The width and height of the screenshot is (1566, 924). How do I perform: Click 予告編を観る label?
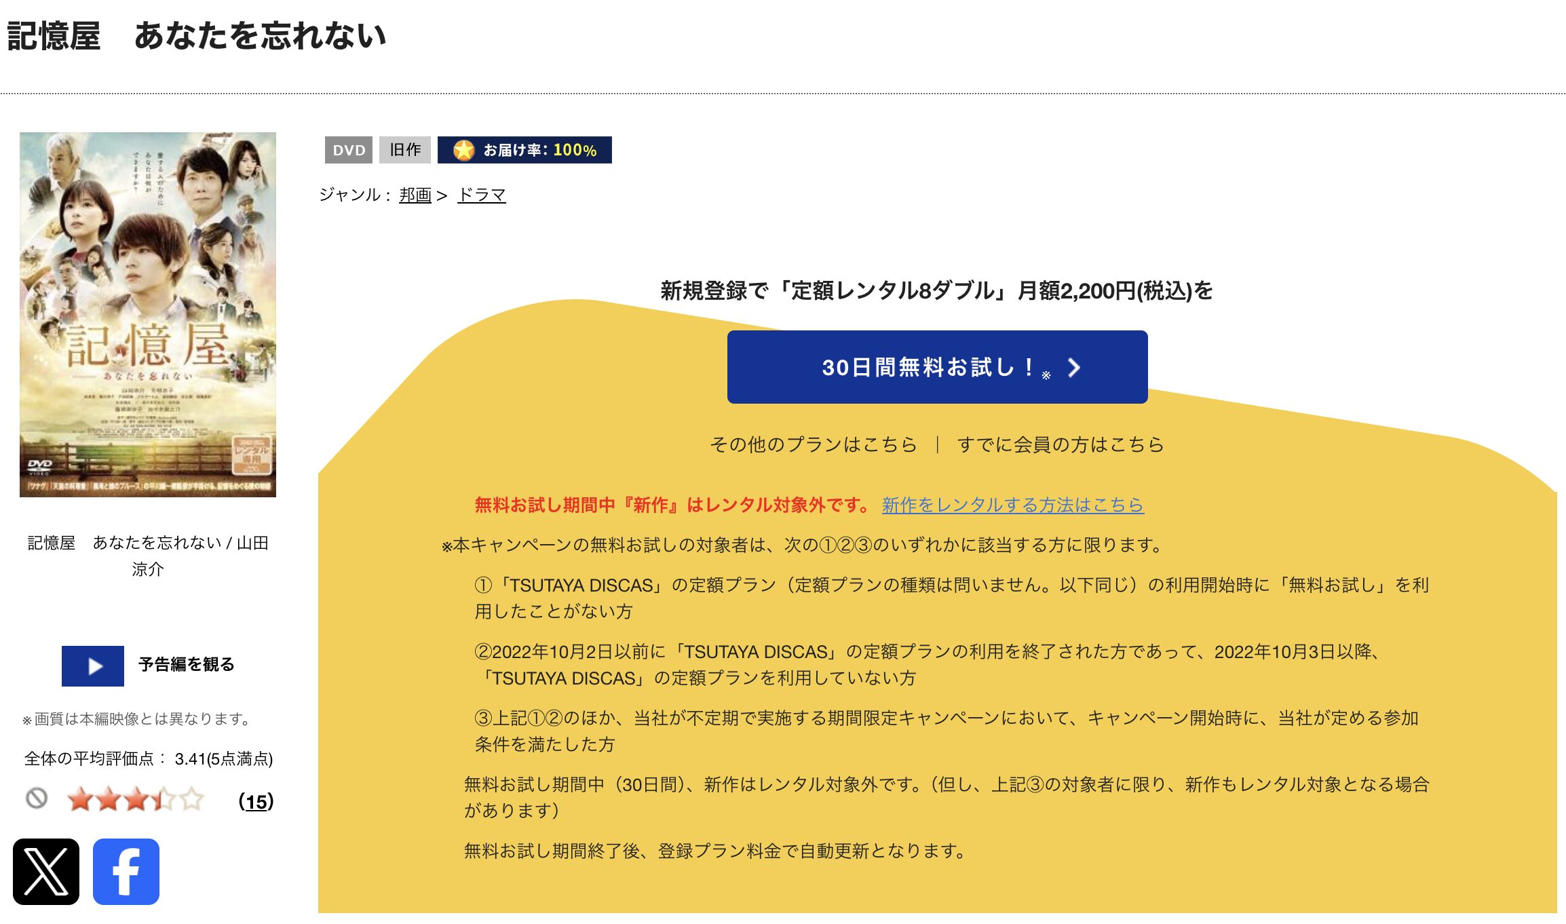pyautogui.click(x=187, y=664)
